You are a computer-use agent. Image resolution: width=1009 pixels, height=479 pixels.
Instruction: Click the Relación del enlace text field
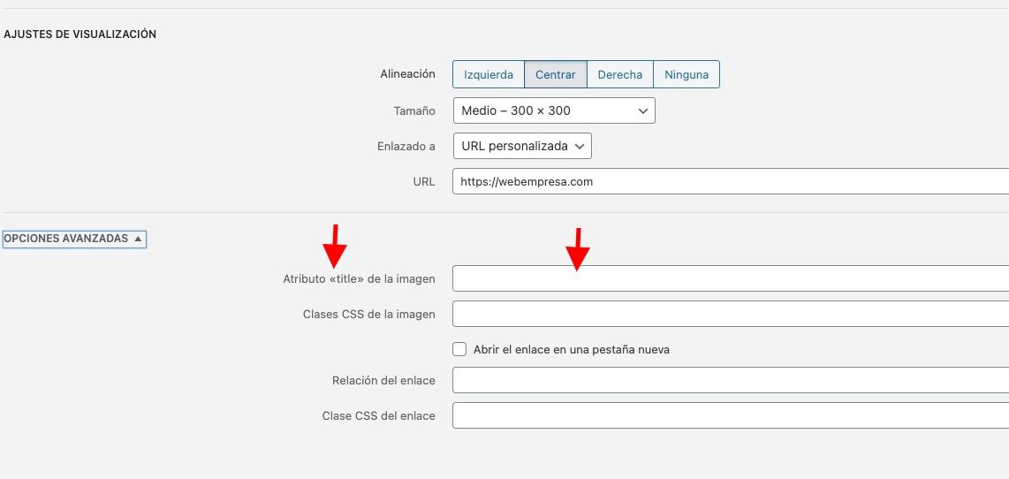[731, 381]
